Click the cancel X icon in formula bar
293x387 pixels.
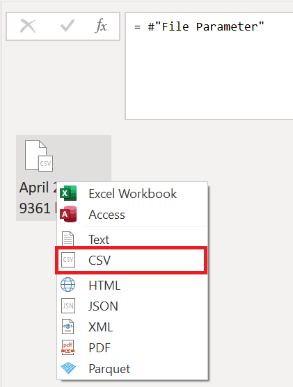28,26
